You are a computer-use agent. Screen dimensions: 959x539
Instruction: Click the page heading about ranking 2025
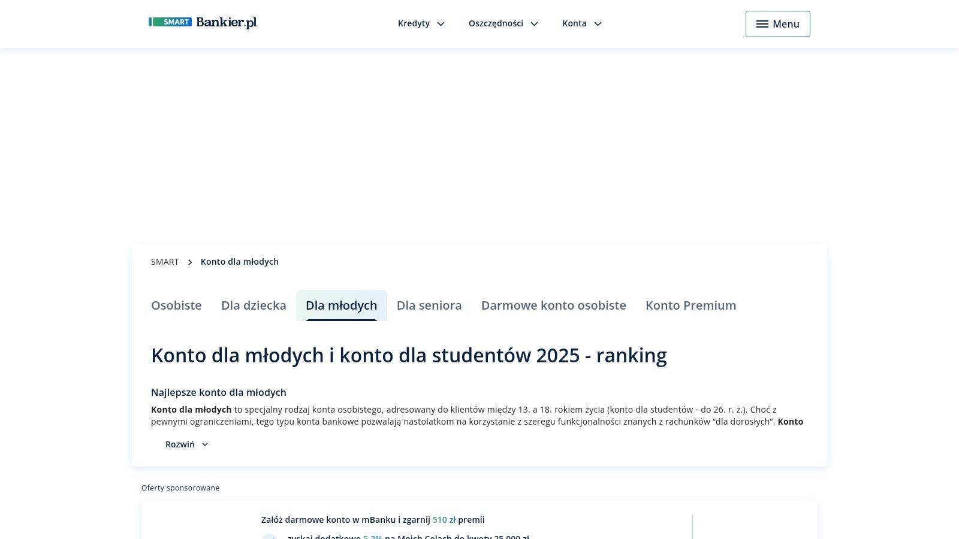click(x=409, y=356)
